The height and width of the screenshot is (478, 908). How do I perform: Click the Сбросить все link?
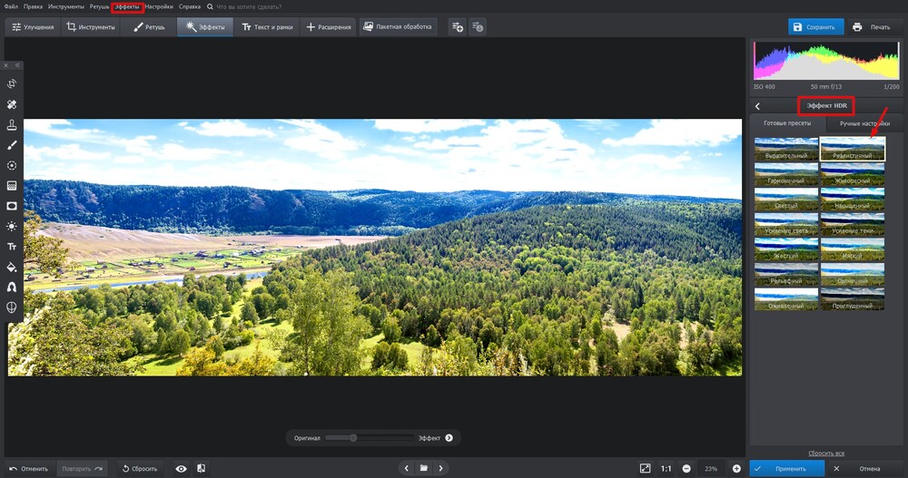point(826,454)
